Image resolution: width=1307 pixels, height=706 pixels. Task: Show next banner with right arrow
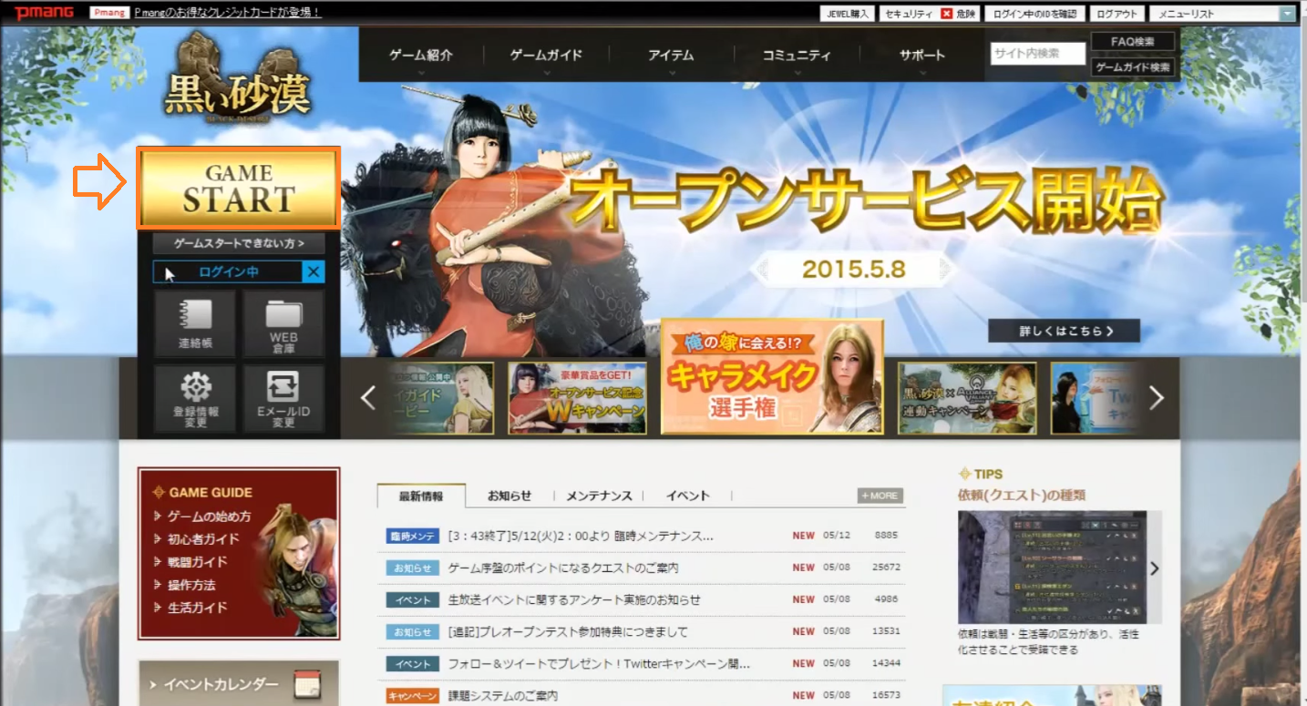click(x=1157, y=398)
